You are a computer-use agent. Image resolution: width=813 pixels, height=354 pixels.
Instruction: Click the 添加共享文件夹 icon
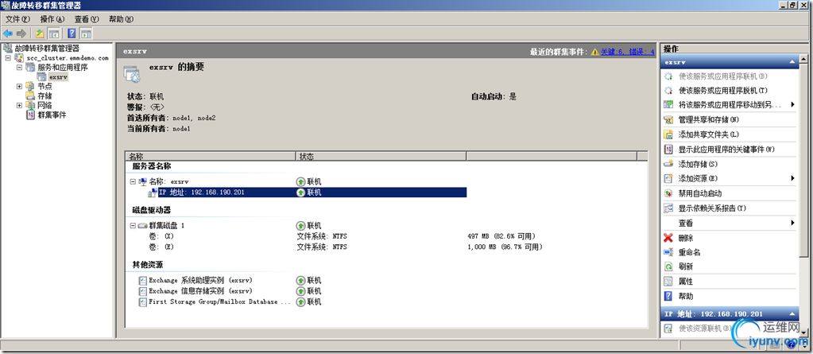[668, 134]
